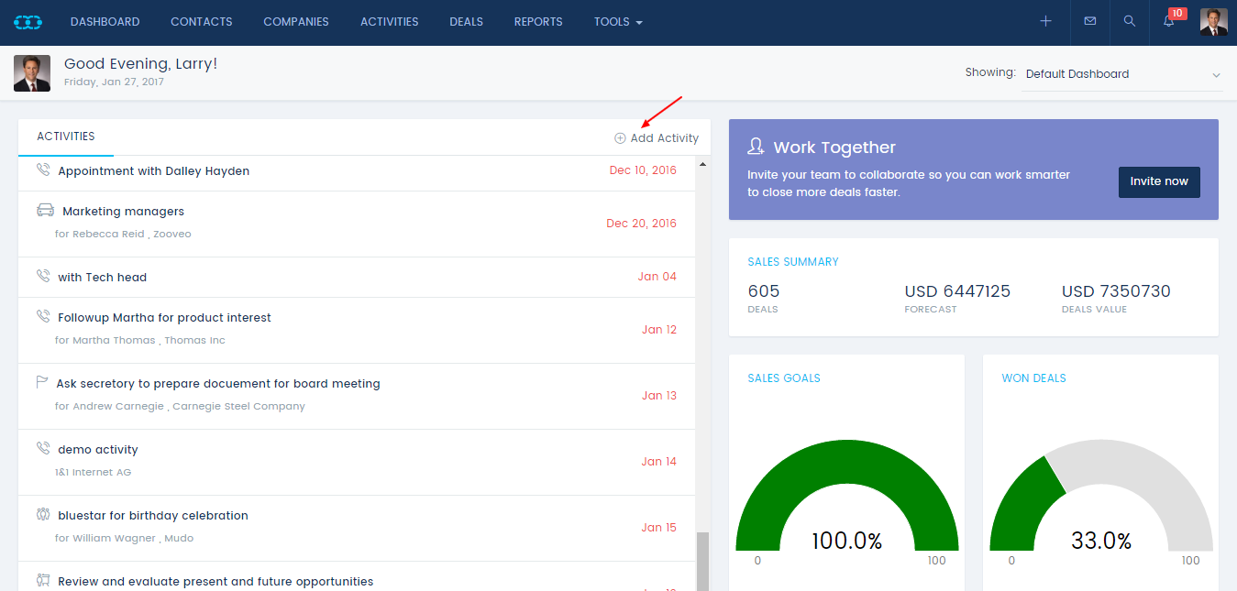This screenshot has height=591, width=1237.
Task: Expand the Tools dropdown menu
Action: click(618, 22)
